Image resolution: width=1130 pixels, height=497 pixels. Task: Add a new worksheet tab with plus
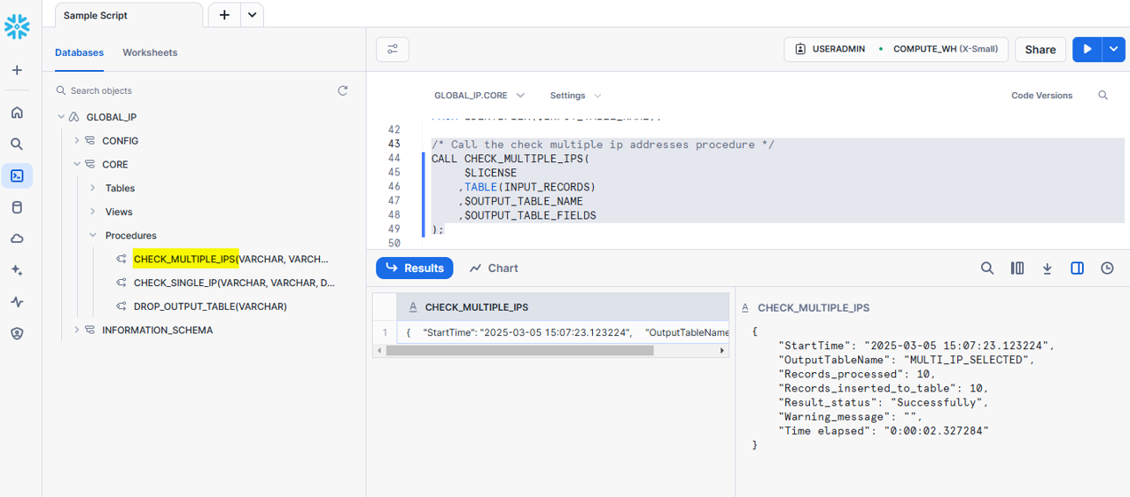coord(224,15)
